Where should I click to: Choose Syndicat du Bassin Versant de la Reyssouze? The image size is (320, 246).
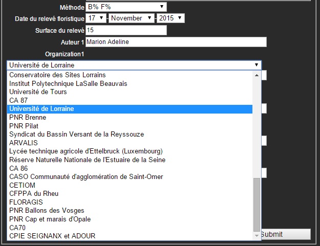(x=76, y=135)
